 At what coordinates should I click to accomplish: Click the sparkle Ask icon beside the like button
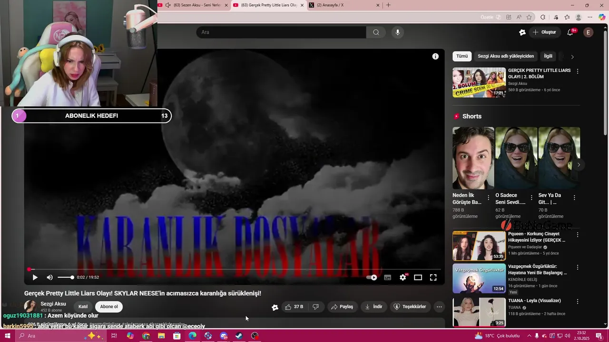[275, 307]
